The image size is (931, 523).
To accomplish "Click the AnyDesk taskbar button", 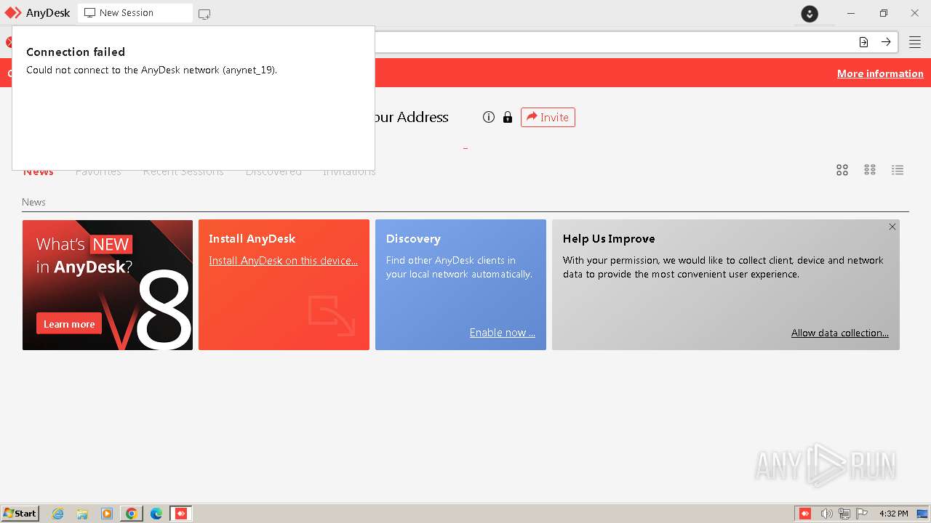I will (181, 514).
